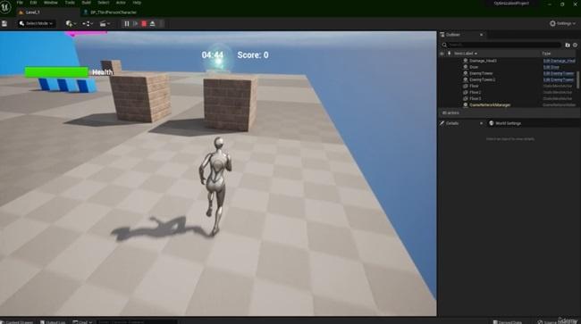Open Outliner settings gear icon
581x324 pixels.
pos(575,46)
